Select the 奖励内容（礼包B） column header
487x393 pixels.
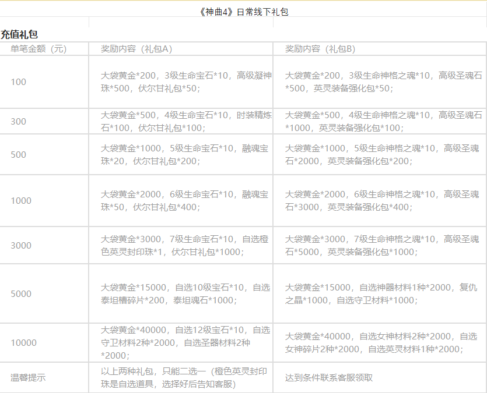tap(320, 49)
